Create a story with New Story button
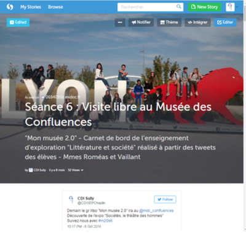 205,7
